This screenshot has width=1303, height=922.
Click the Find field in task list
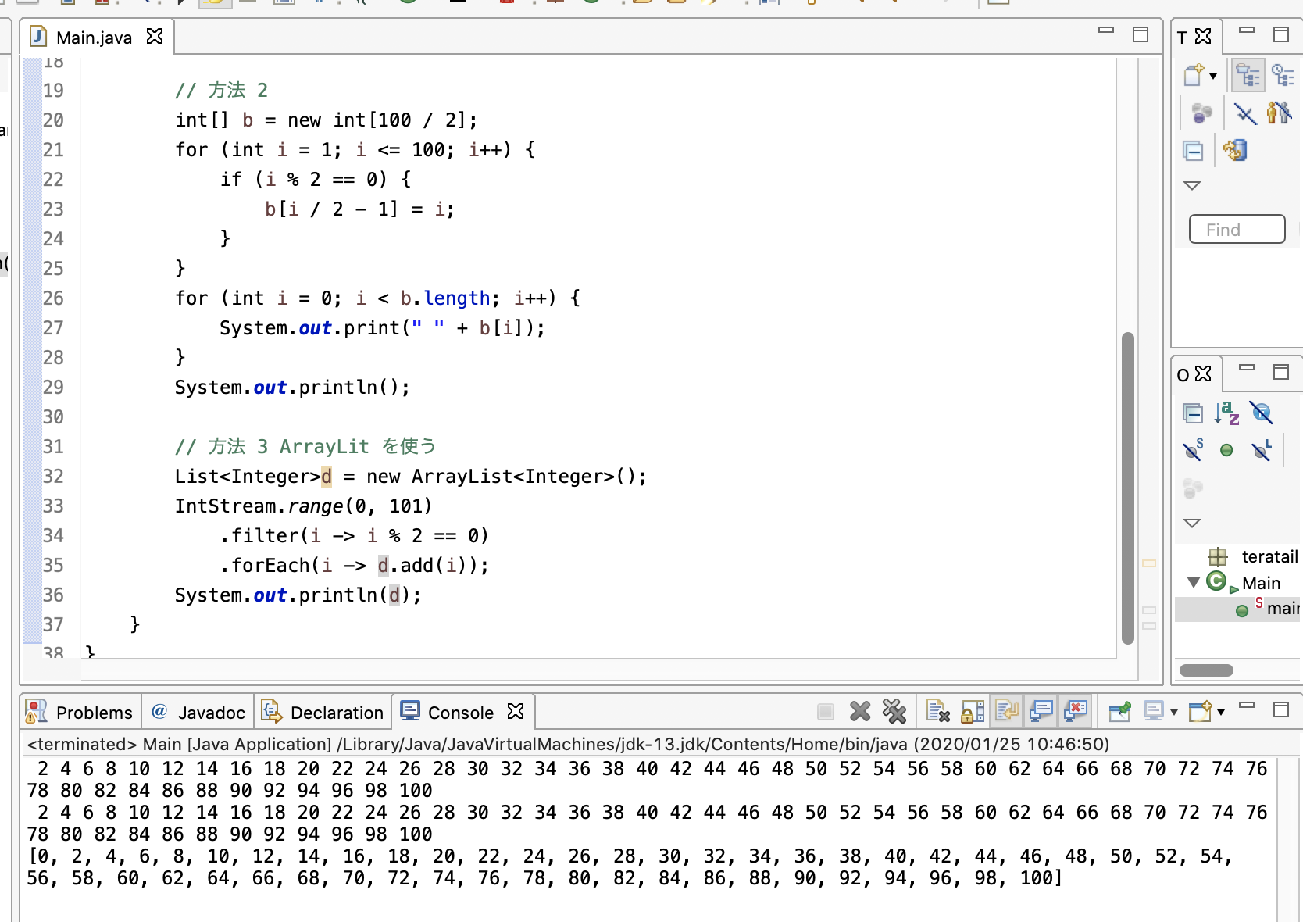(1237, 230)
